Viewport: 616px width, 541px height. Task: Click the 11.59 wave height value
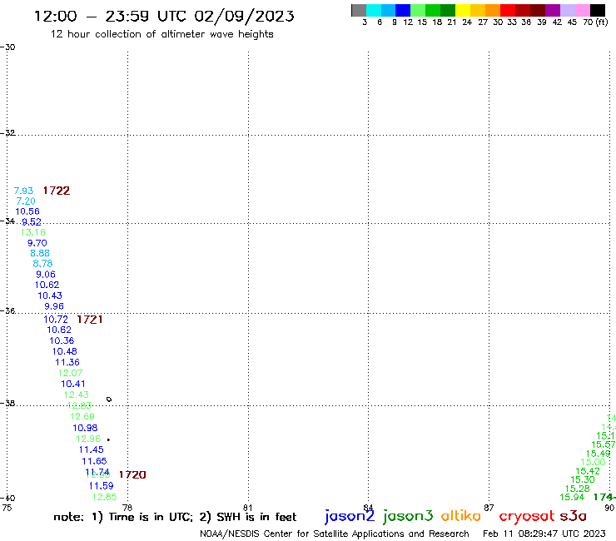101,486
